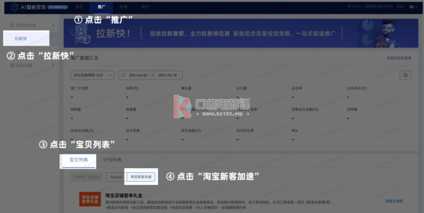Click the 消耗(元) metric label
The height and width of the screenshot is (213, 424).
point(132,88)
